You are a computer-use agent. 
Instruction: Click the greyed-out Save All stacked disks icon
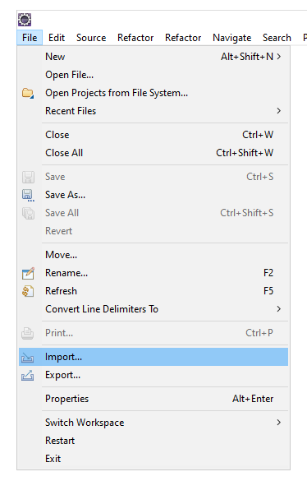pos(28,213)
